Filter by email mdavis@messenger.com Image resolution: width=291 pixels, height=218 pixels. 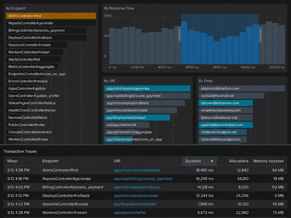pos(223,139)
